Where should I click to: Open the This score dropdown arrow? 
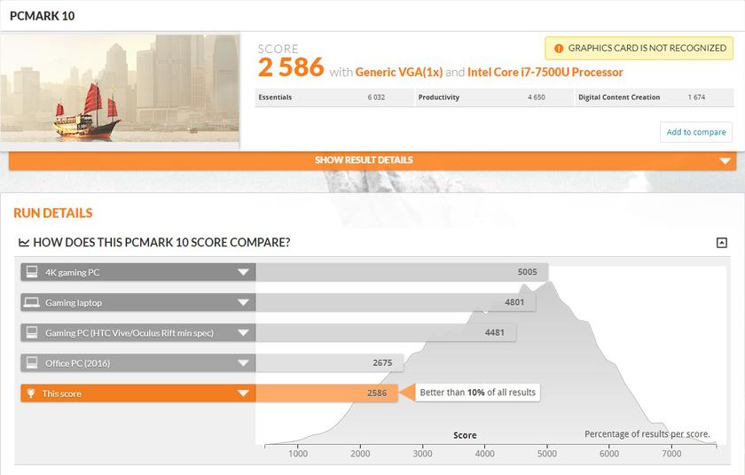tap(242, 393)
